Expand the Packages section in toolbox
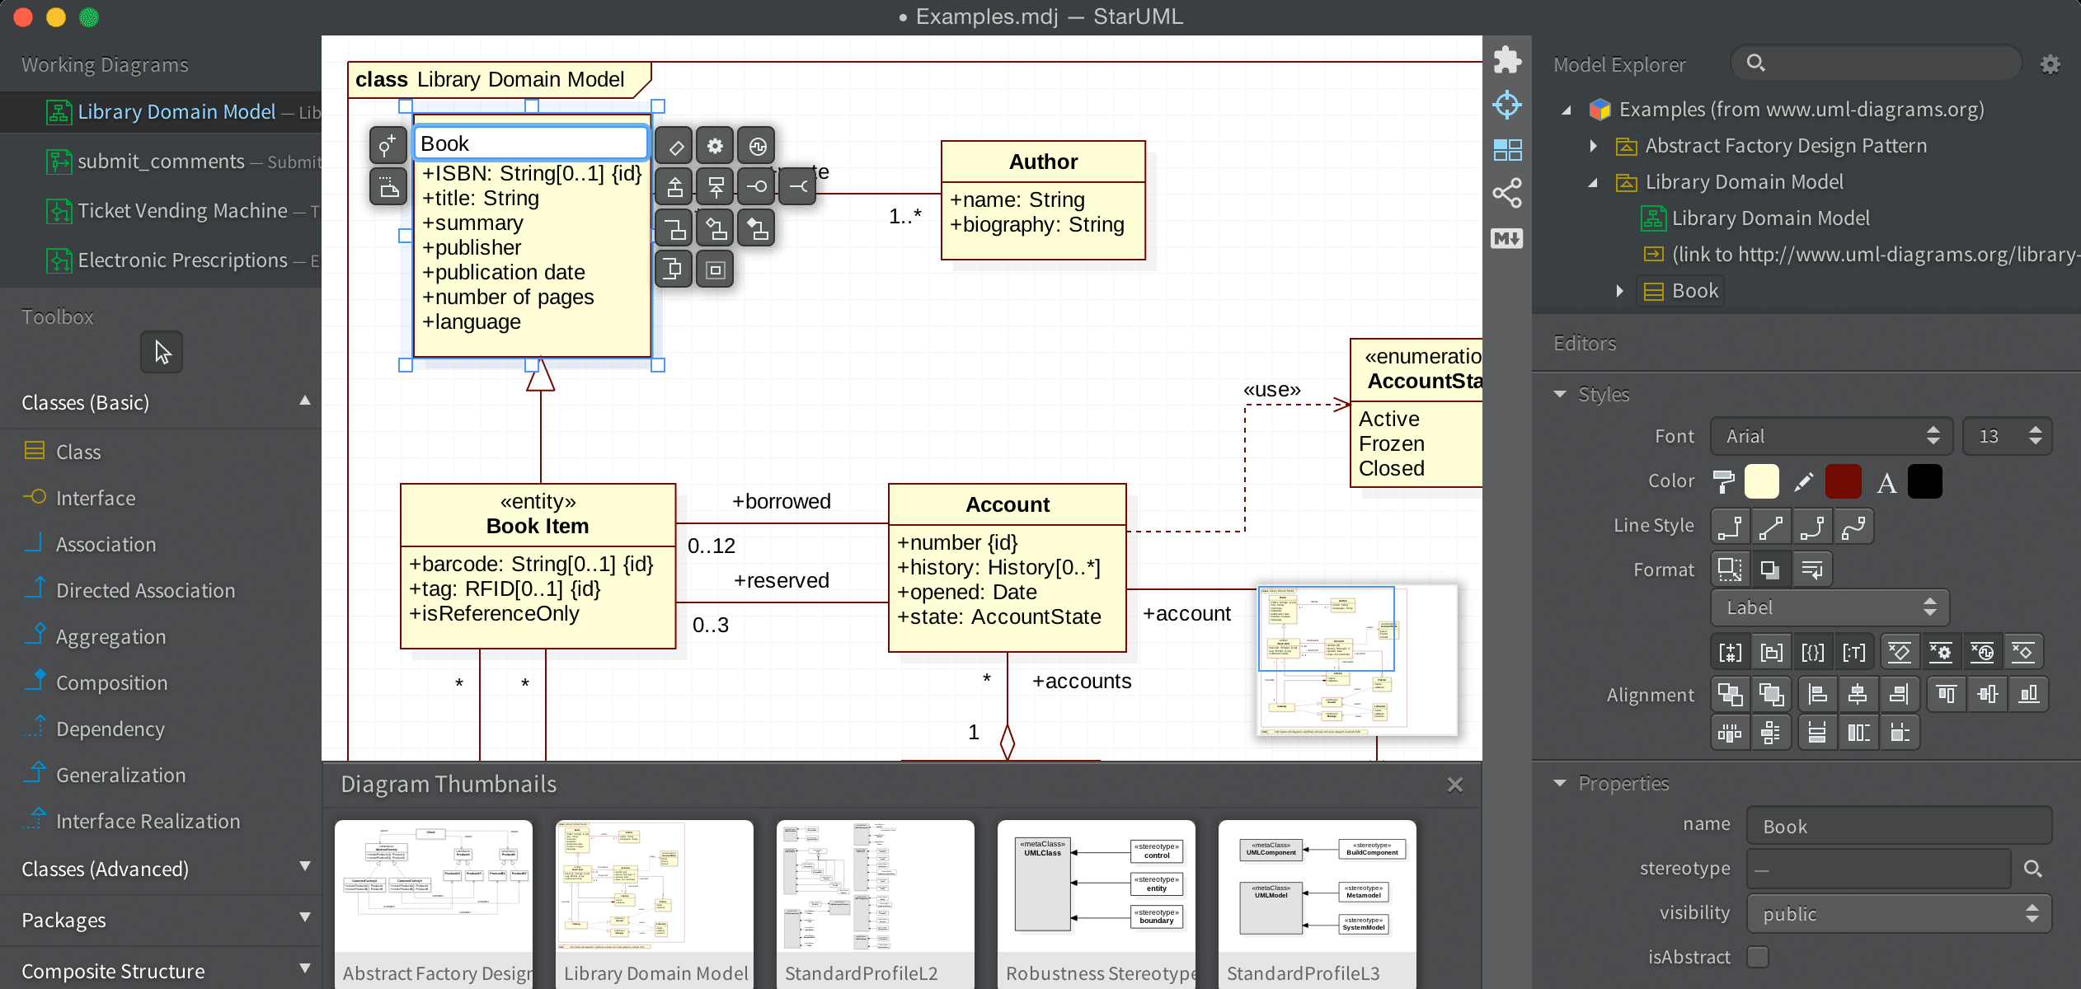This screenshot has height=989, width=2081. 159,920
